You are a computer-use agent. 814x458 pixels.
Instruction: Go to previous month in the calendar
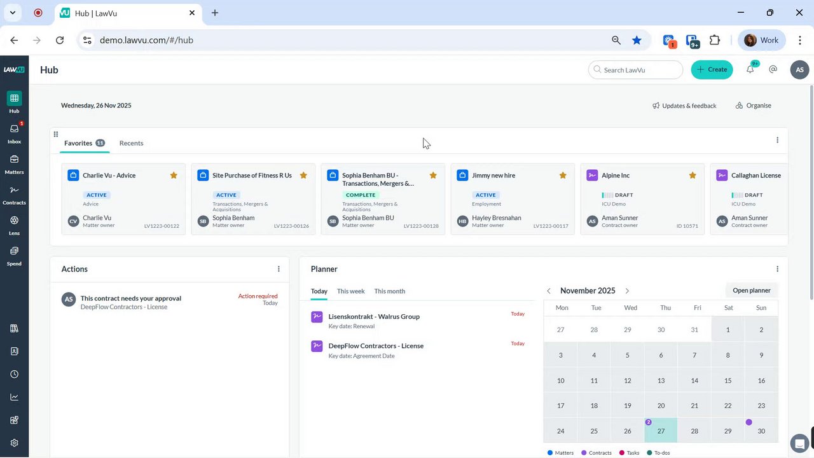tap(549, 291)
